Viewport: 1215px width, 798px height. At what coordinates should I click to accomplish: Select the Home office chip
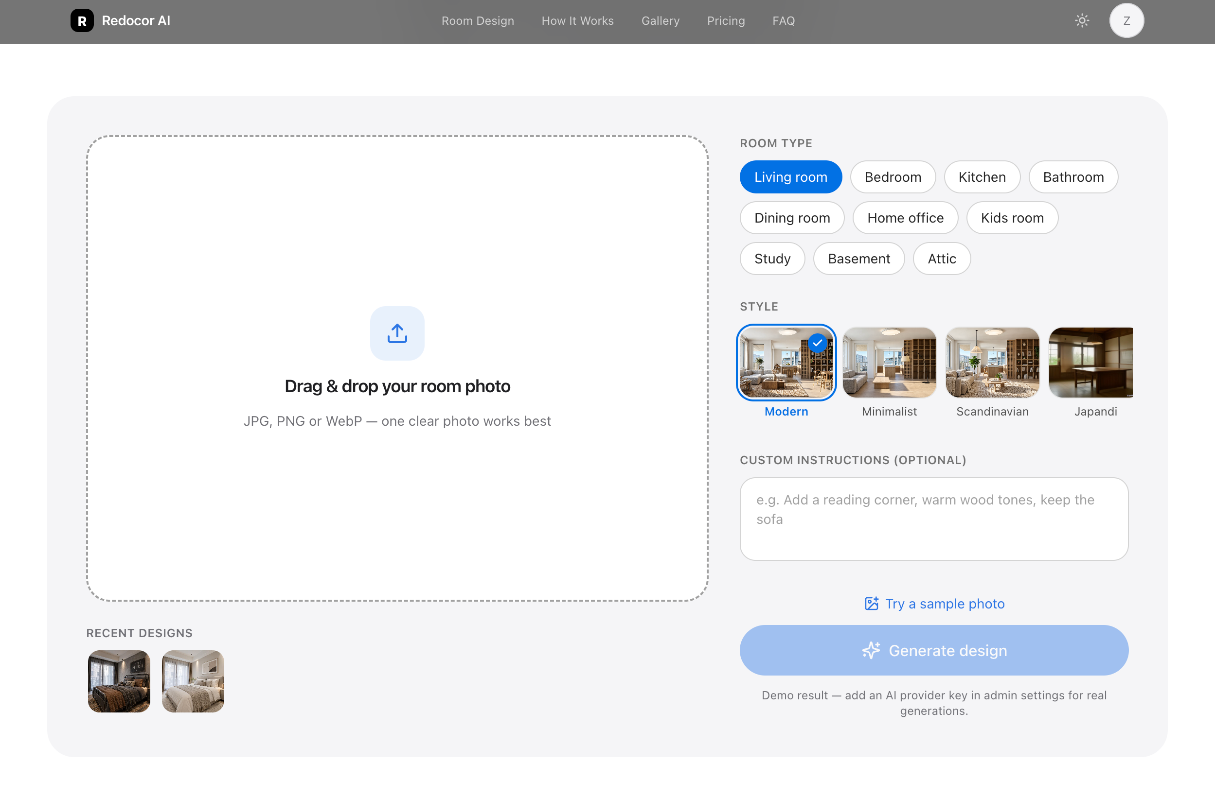[x=905, y=218]
